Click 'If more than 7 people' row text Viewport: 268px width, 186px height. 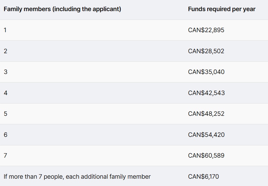[34, 177]
